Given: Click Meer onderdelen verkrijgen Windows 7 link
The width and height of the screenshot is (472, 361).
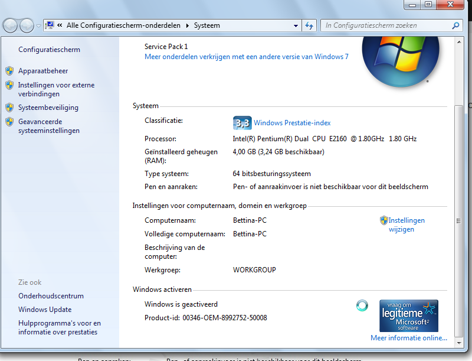Looking at the screenshot, I should point(246,57).
